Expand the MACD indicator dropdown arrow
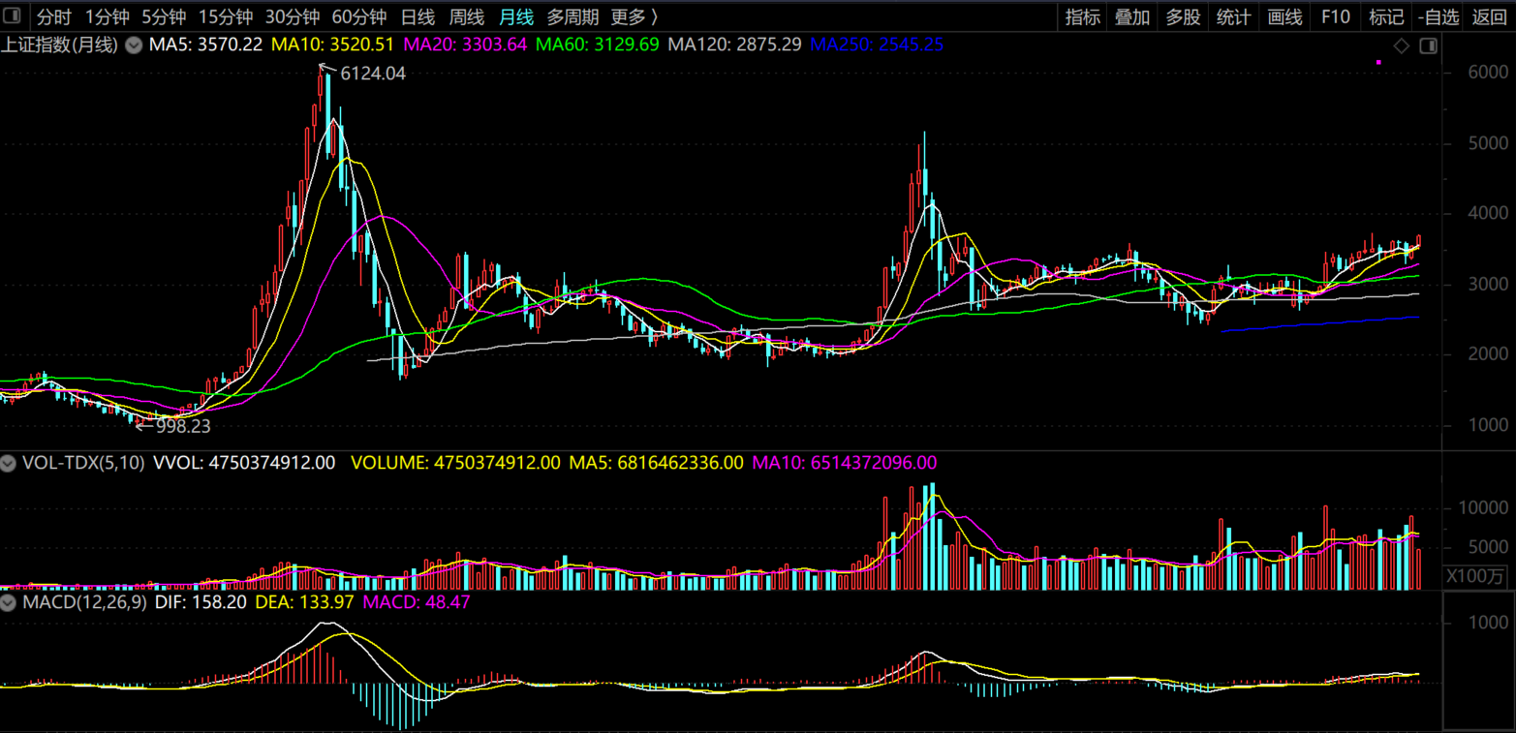This screenshot has width=1516, height=733. click(x=9, y=602)
